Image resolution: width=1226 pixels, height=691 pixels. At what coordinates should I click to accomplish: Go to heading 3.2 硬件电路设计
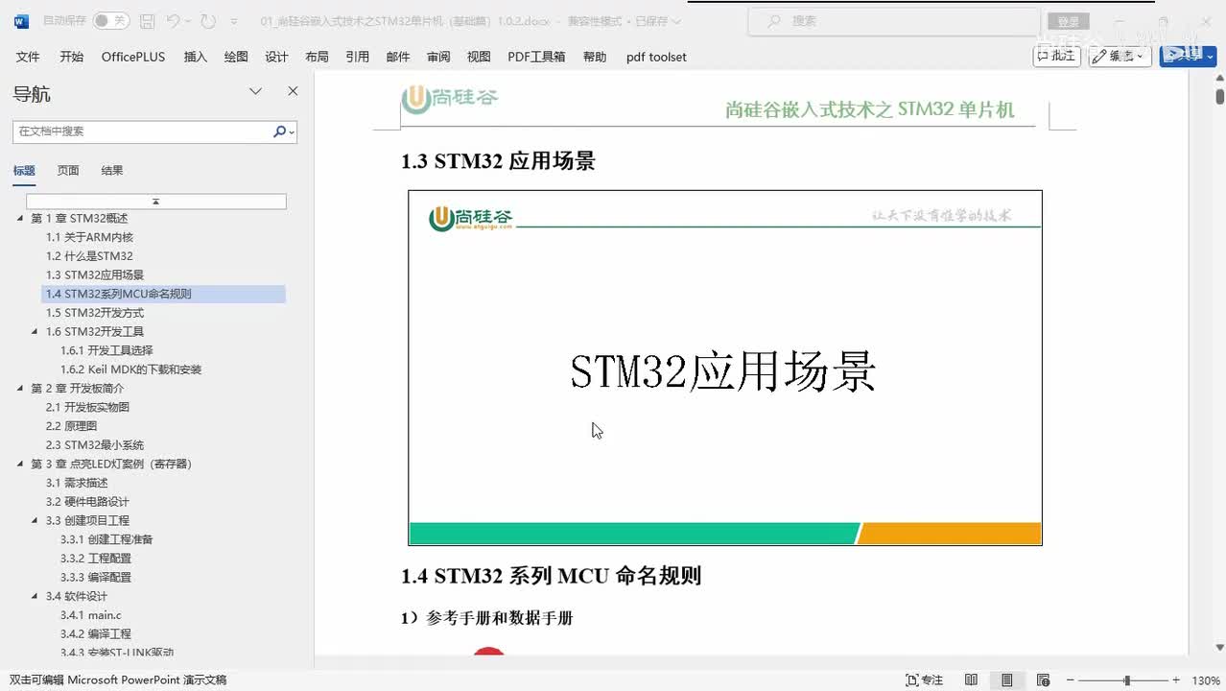(87, 502)
